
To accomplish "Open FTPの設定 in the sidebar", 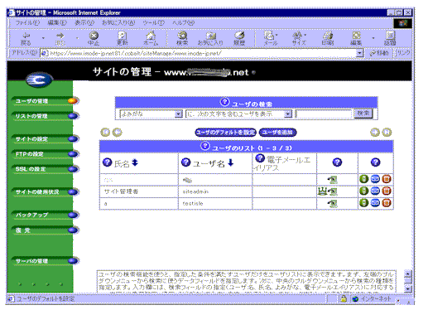I will (x=45, y=154).
